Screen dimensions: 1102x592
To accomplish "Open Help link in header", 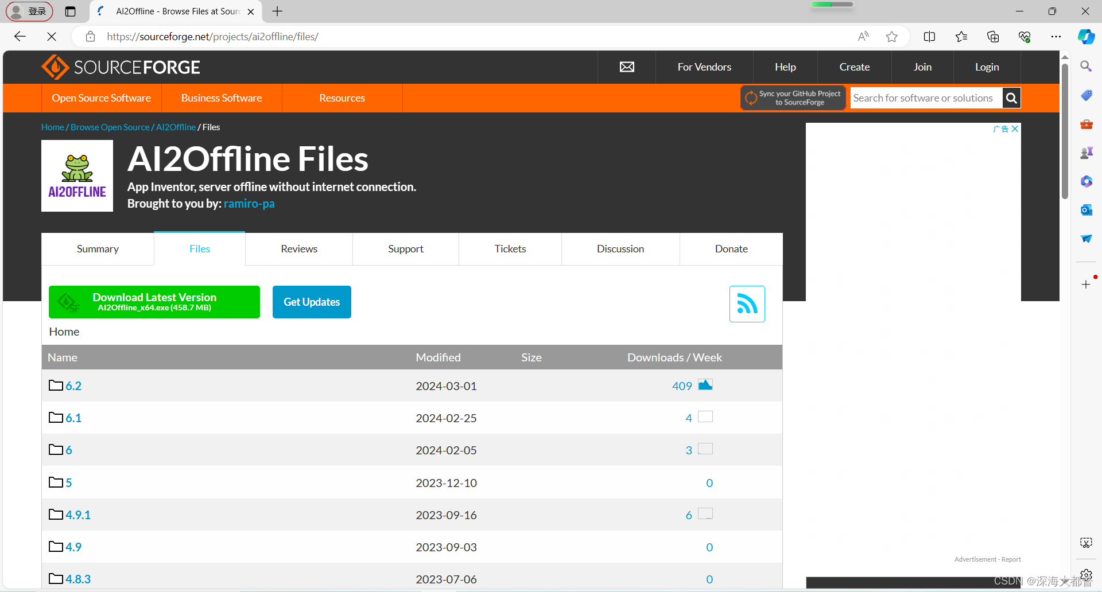I will 785,67.
